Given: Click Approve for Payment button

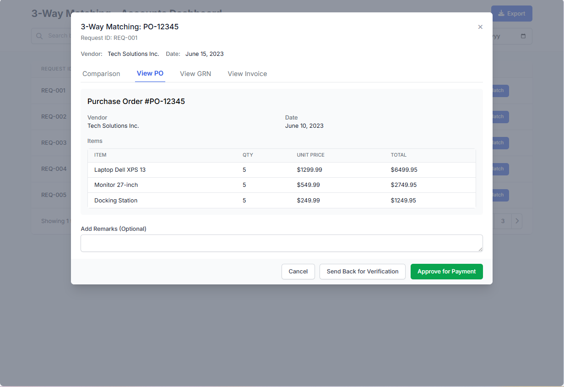Looking at the screenshot, I should click(x=447, y=272).
